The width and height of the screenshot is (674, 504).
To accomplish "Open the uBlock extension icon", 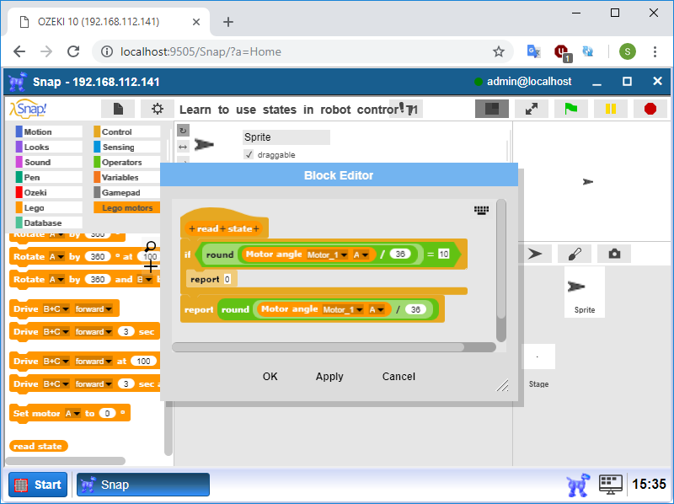I will tap(562, 52).
